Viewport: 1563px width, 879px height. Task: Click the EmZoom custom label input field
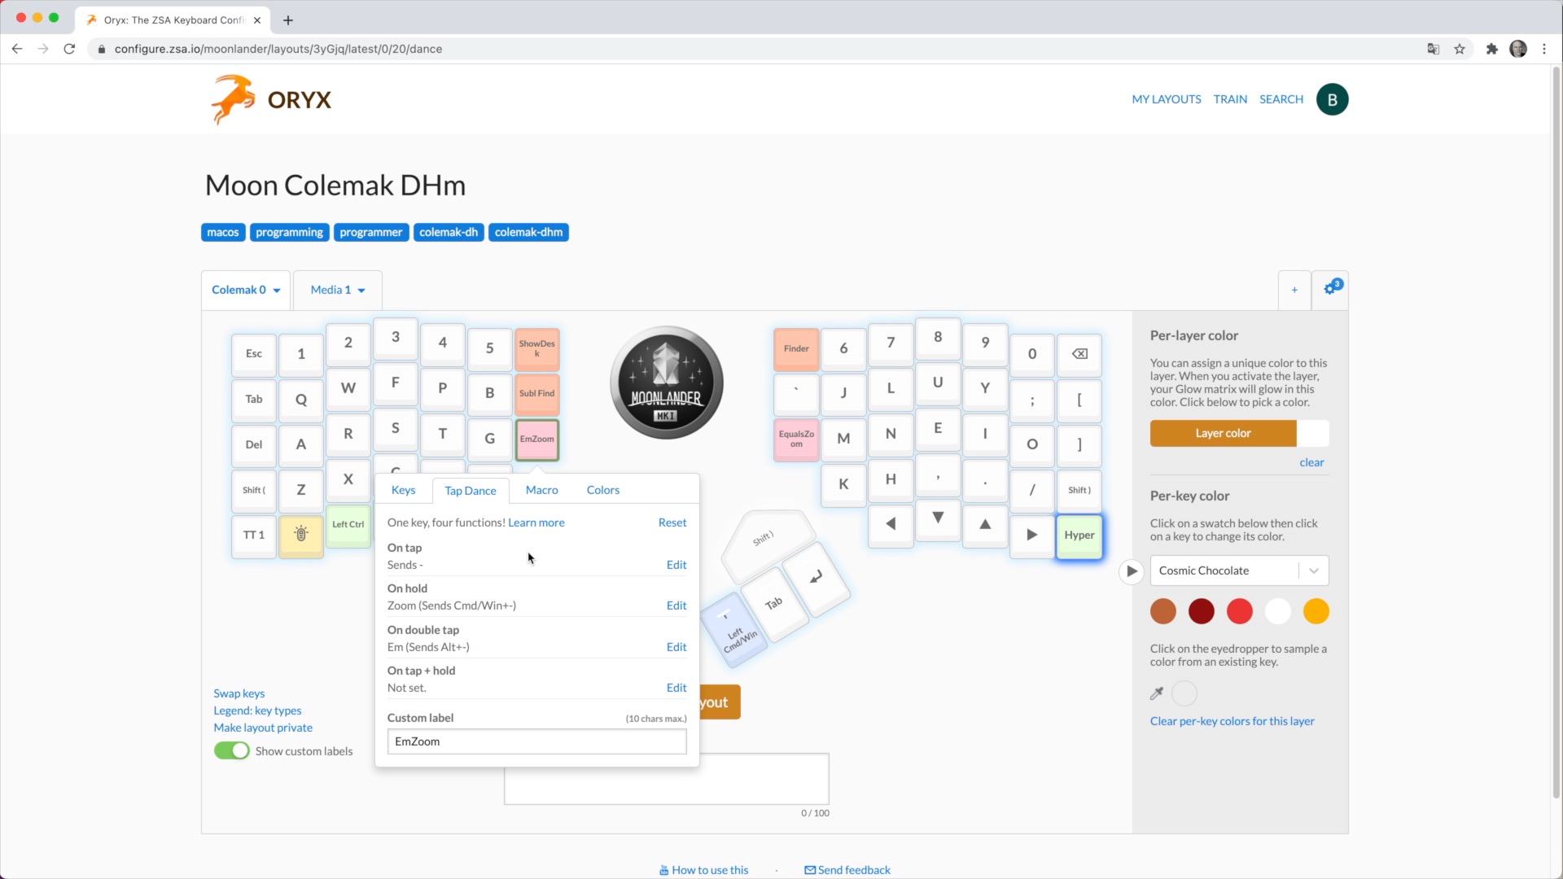click(x=536, y=741)
